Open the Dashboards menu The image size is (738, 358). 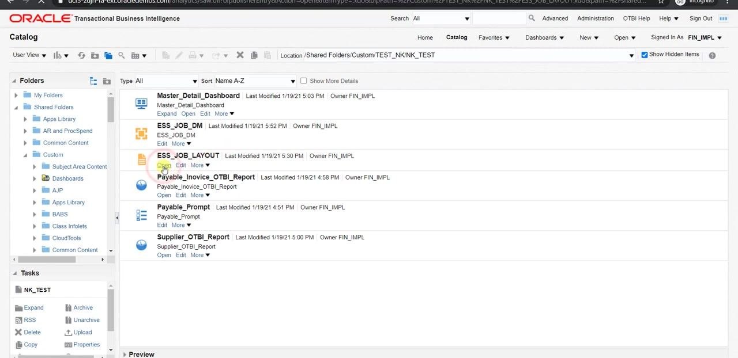544,37
